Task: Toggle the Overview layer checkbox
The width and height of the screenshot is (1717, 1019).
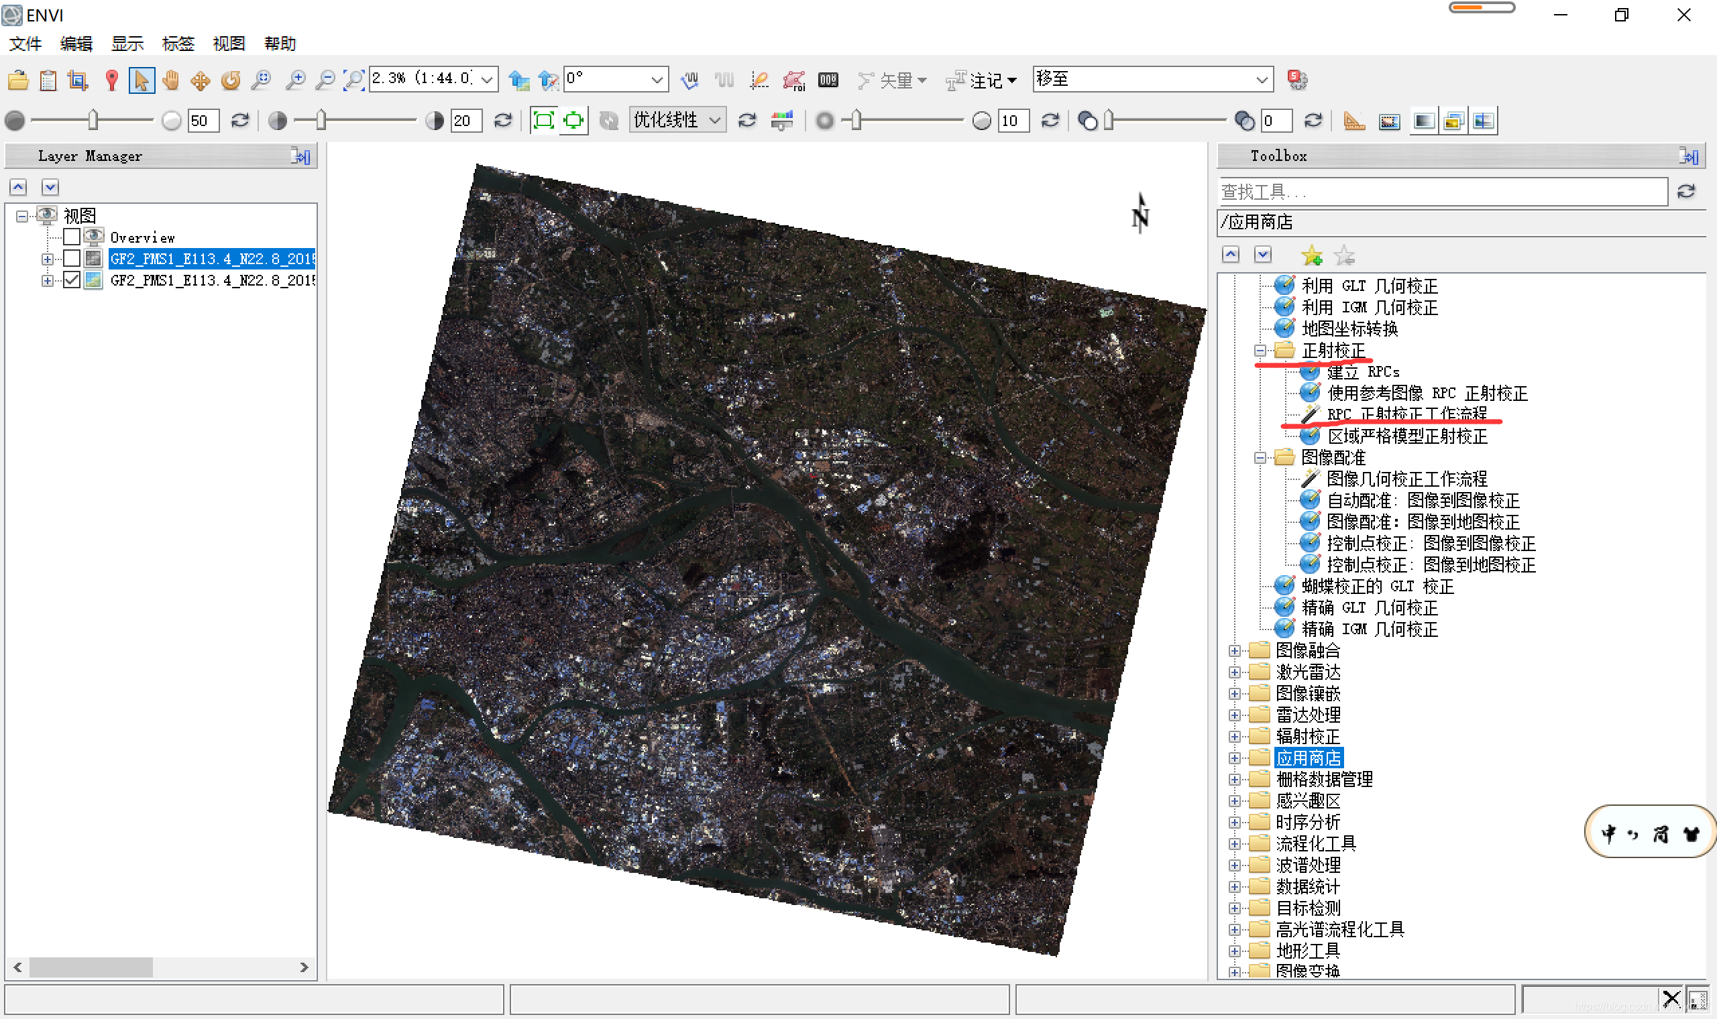Action: 71,237
